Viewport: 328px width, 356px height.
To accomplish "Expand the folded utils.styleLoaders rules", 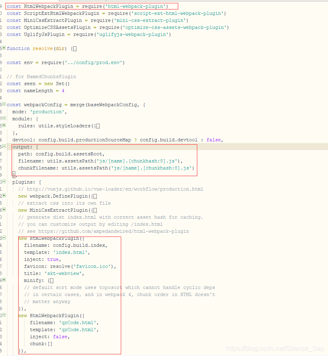I will (4, 125).
